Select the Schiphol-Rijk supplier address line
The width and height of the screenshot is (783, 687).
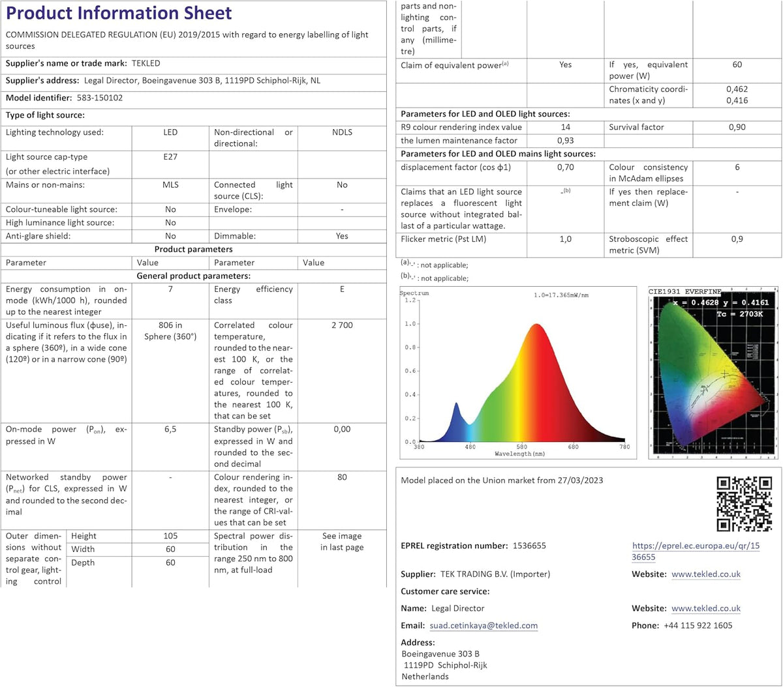point(202,81)
